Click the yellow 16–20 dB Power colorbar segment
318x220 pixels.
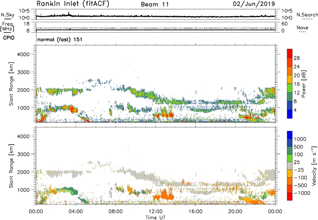[x=290, y=79]
